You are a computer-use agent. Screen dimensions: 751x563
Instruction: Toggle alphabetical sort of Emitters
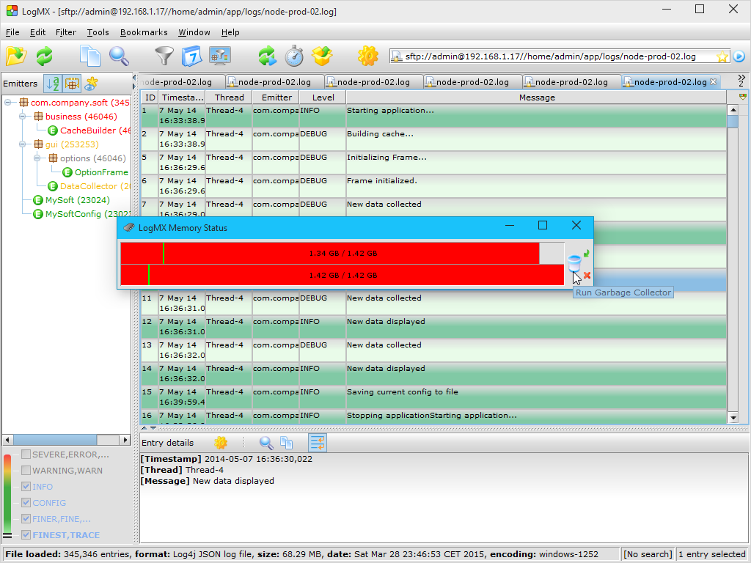53,84
